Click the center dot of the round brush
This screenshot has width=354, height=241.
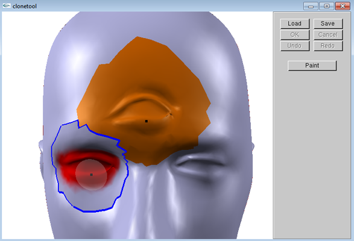point(91,175)
